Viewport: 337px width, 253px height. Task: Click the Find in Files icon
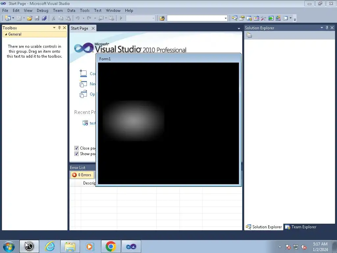pos(162,18)
